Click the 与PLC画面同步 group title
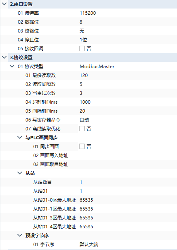Image resolution: width=177 pixels, height=250 pixels. click(x=41, y=137)
